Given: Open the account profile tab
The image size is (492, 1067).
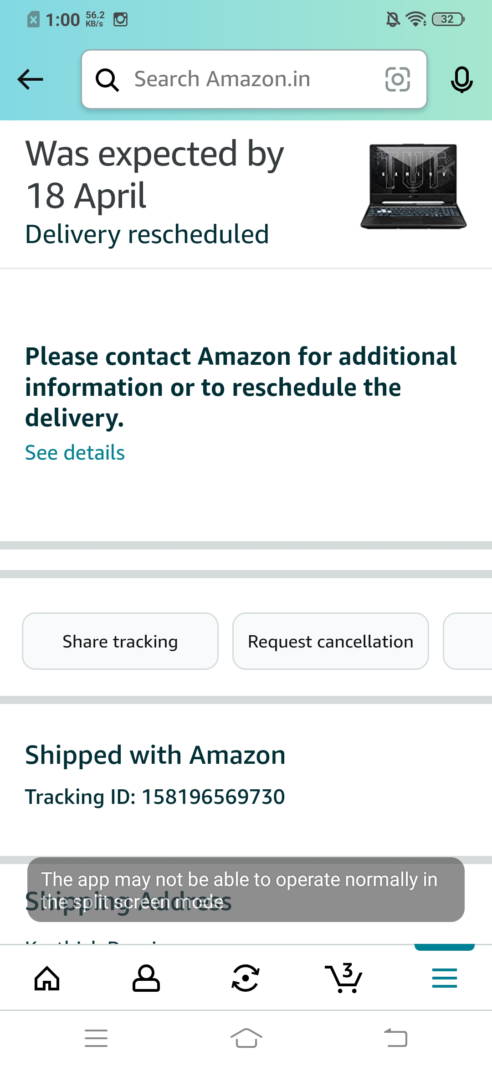Looking at the screenshot, I should 146,979.
